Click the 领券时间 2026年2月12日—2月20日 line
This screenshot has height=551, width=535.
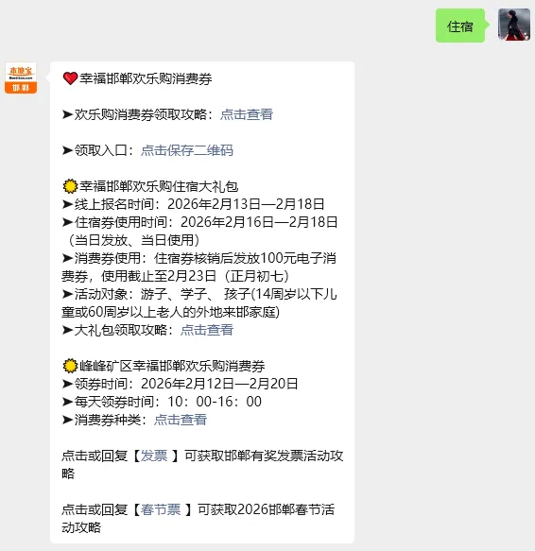[180, 384]
